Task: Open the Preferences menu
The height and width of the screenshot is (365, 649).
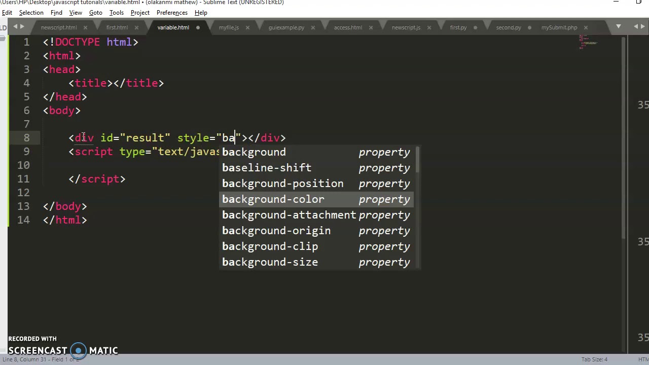Action: click(172, 13)
